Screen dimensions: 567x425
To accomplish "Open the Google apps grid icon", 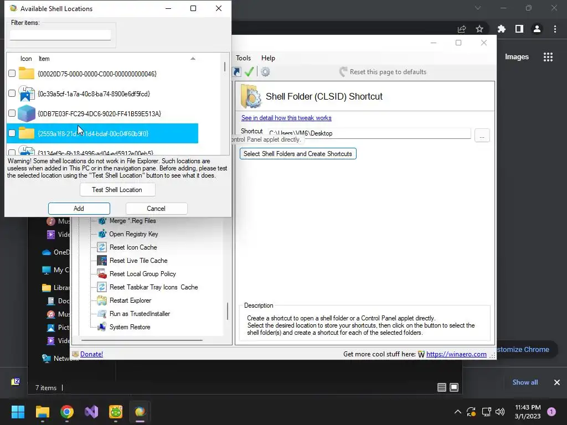I will 548,57.
